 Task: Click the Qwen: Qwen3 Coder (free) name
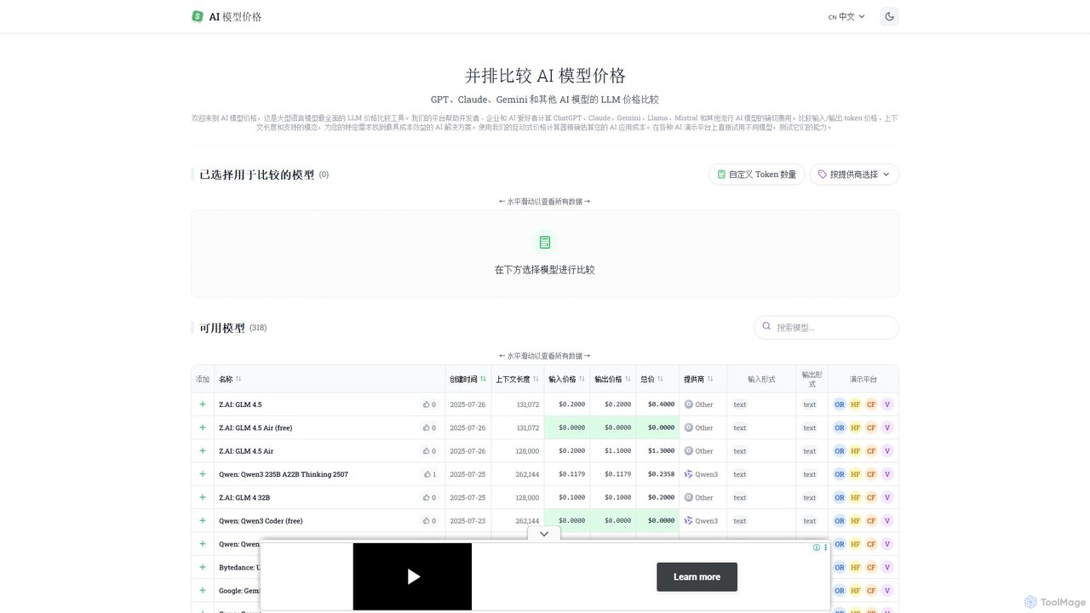coord(261,520)
